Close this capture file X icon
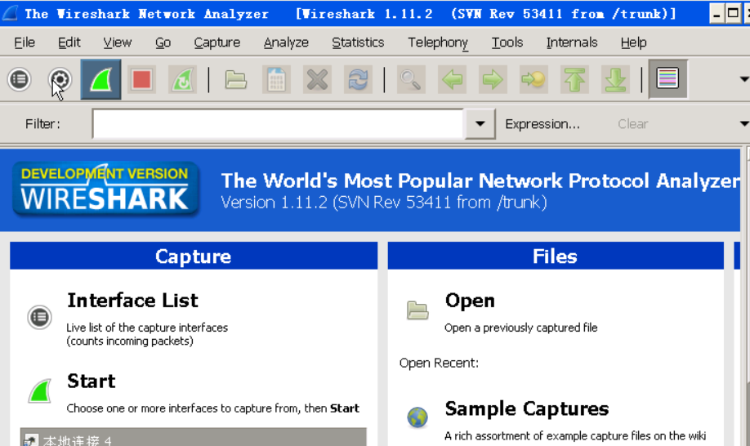 [x=317, y=79]
